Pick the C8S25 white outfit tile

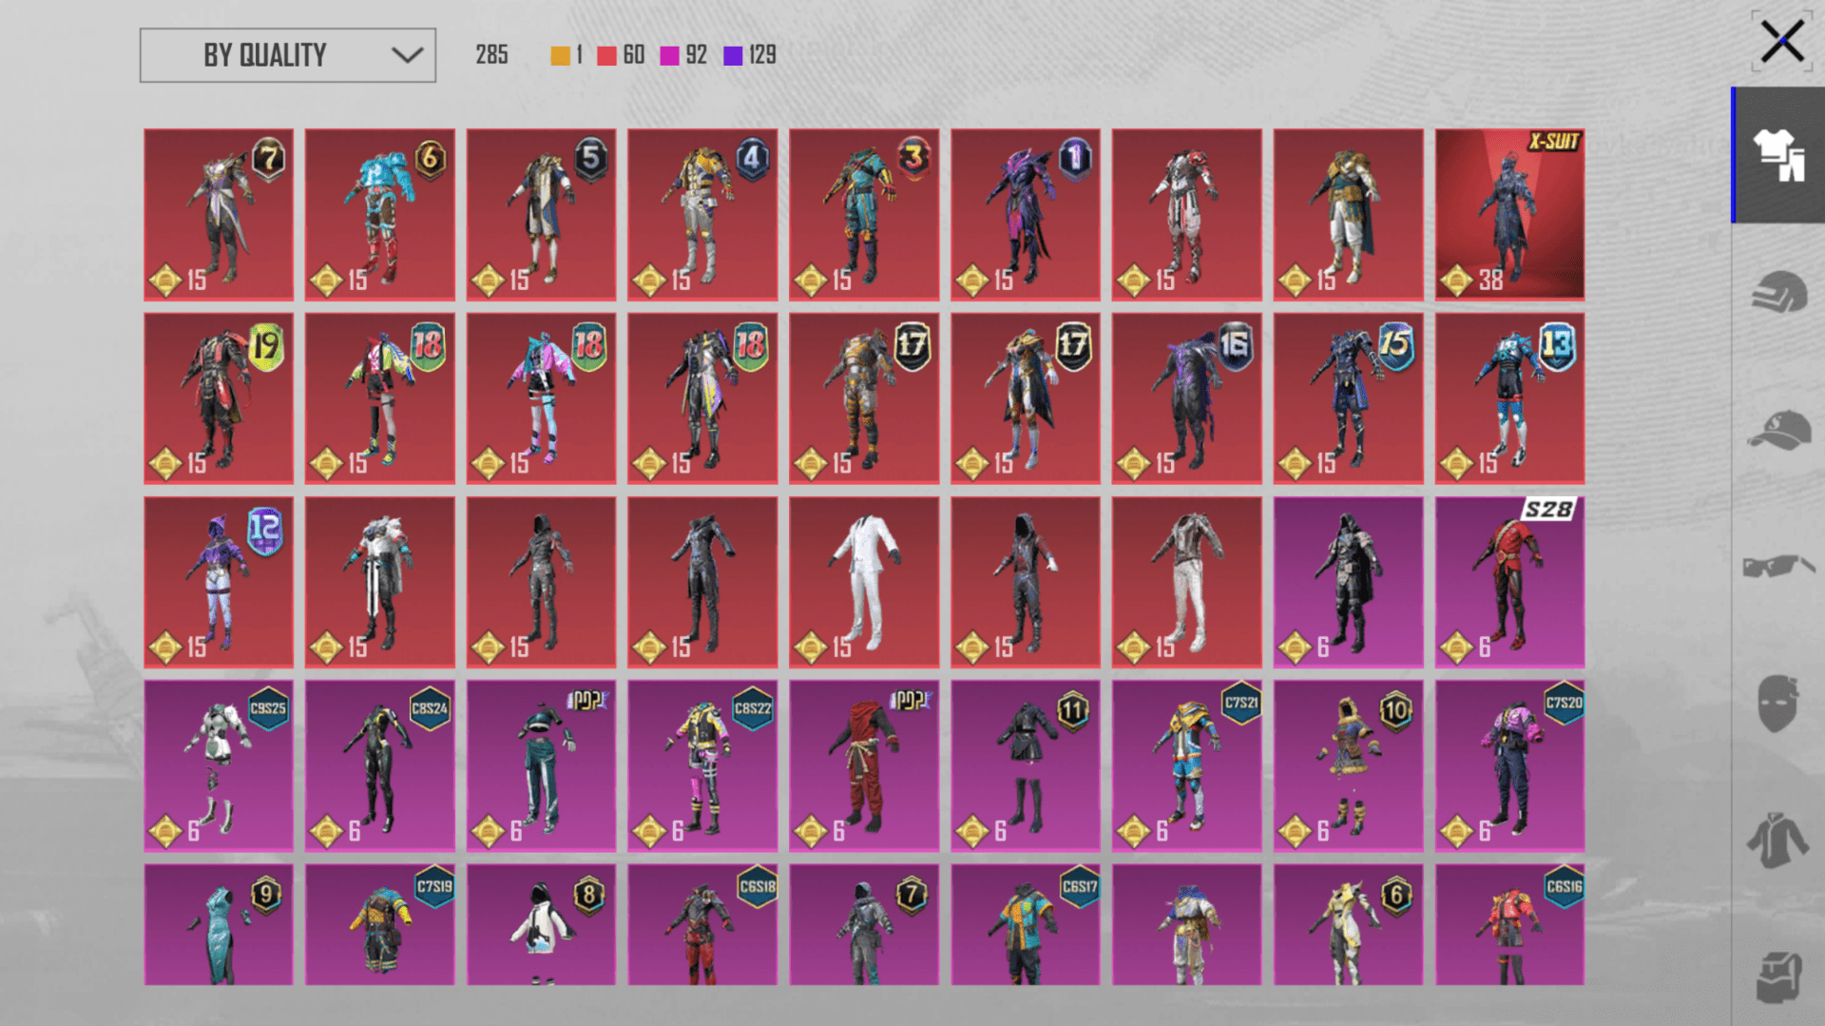click(219, 765)
